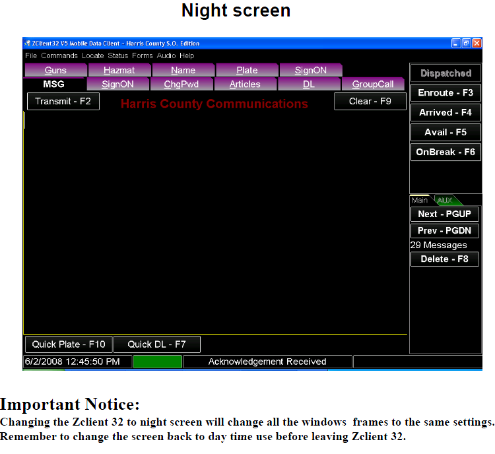Click the Clear - F9 button
The width and height of the screenshot is (495, 454).
click(370, 102)
